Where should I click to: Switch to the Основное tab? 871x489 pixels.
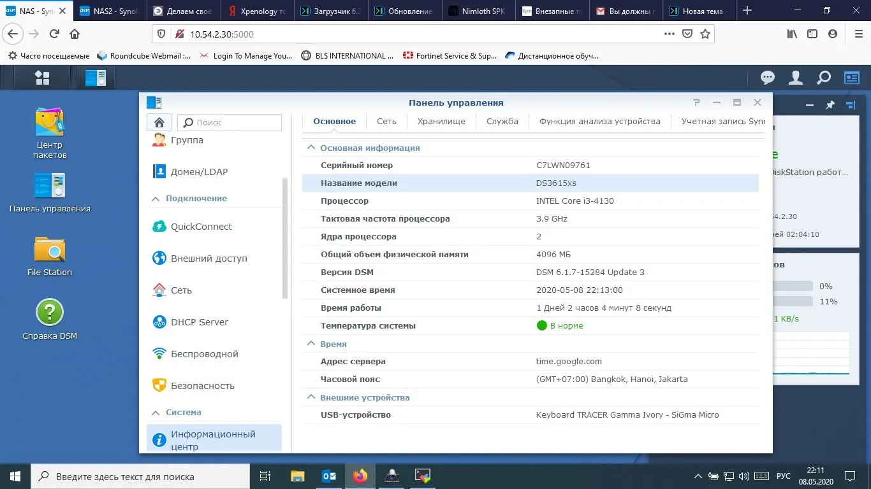tap(334, 121)
